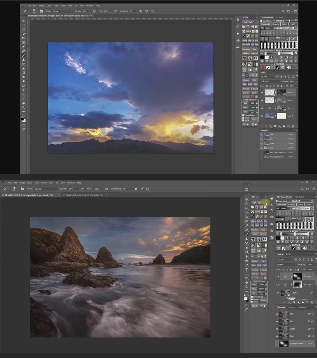
Task: Switch to the Paths tab
Action: 289,254
